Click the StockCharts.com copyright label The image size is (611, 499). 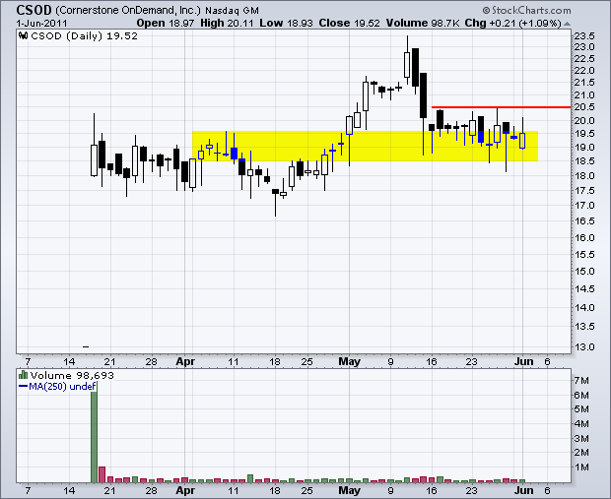tap(526, 10)
